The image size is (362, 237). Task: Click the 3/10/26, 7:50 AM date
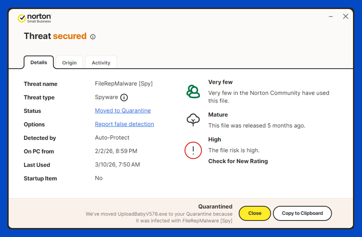[117, 165]
